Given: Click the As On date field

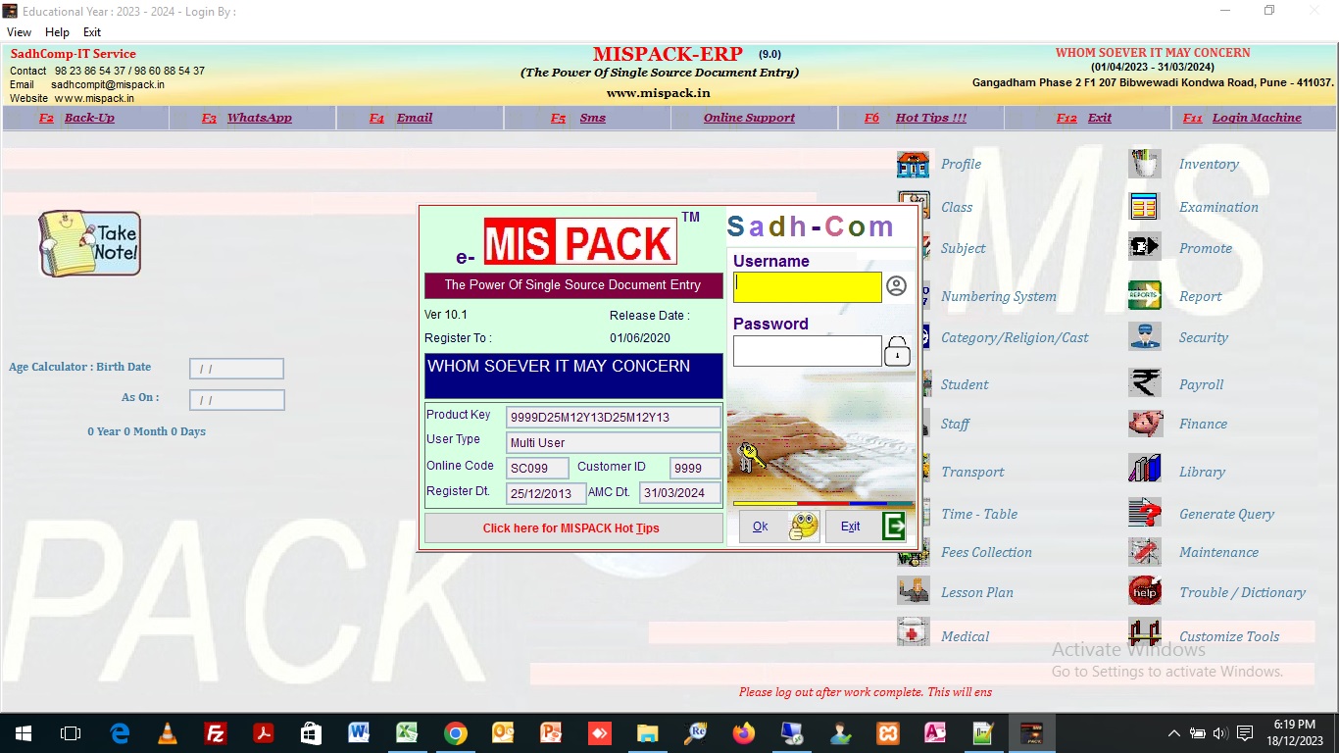Looking at the screenshot, I should point(236,400).
